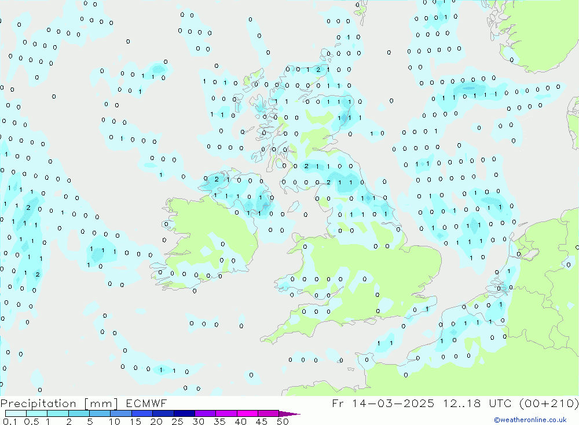Viewport: 579px width, 425px height.
Task: Pick the 15–20 mm legend color box
Action: [x=142, y=413]
